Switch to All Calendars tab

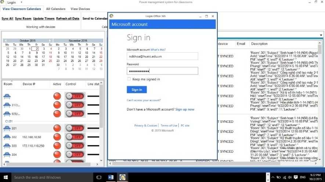pyautogui.click(x=55, y=9)
